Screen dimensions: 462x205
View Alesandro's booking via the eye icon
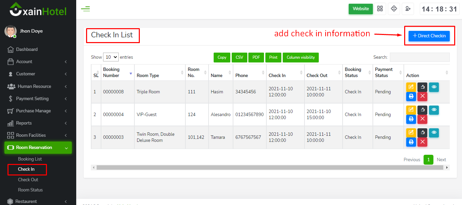point(434,110)
